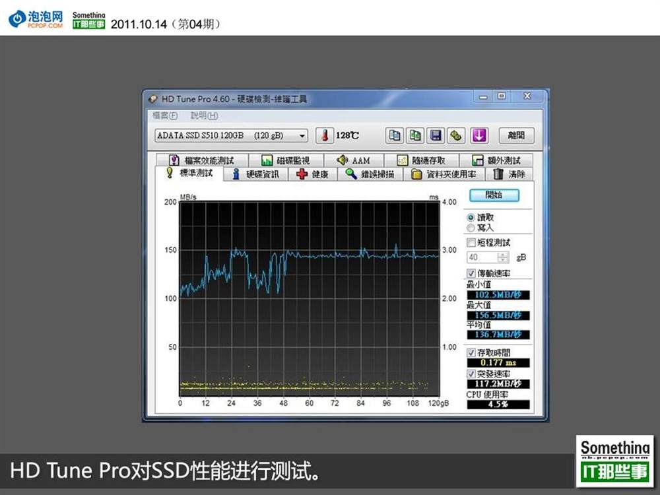Screen dimensions: 660x495
Task: Toggle the 突發速率 checkbox
Action: coord(471,374)
